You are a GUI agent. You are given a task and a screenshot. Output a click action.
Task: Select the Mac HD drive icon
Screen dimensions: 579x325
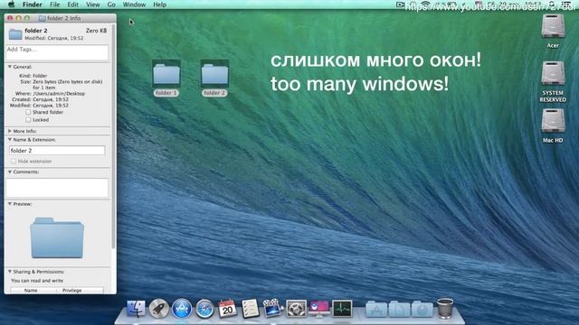point(553,121)
